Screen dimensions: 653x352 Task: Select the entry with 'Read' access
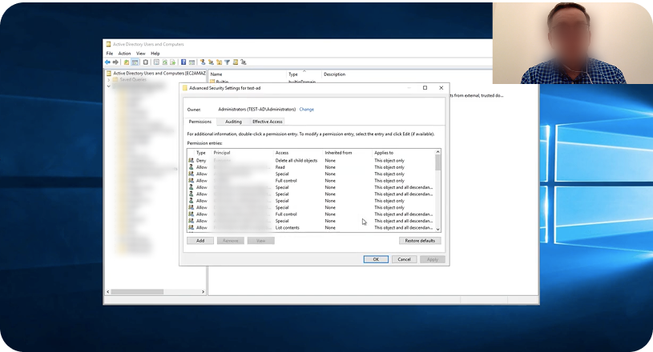coord(311,166)
